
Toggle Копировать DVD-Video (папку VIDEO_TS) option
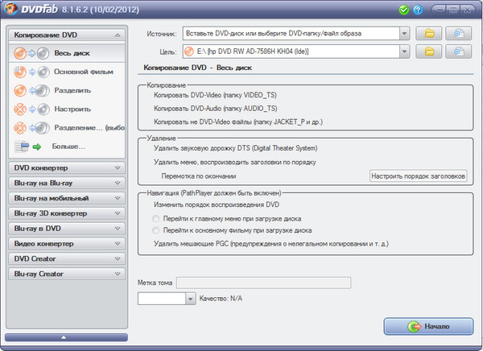(x=215, y=95)
